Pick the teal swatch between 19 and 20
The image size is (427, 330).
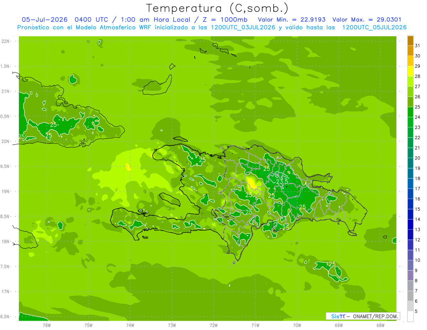point(410,163)
